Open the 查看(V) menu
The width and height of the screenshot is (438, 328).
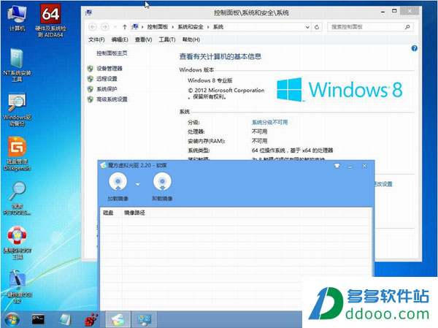143,39
